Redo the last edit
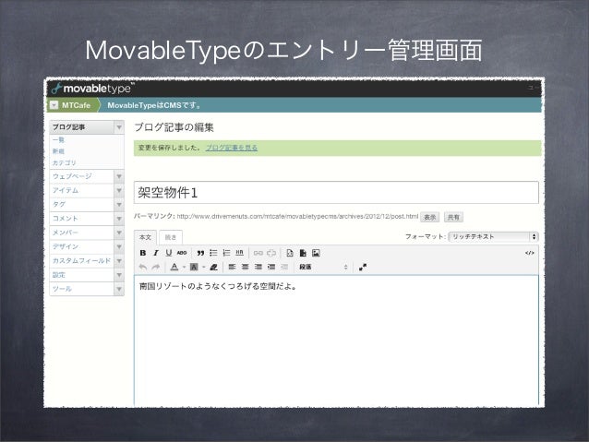 coord(155,267)
